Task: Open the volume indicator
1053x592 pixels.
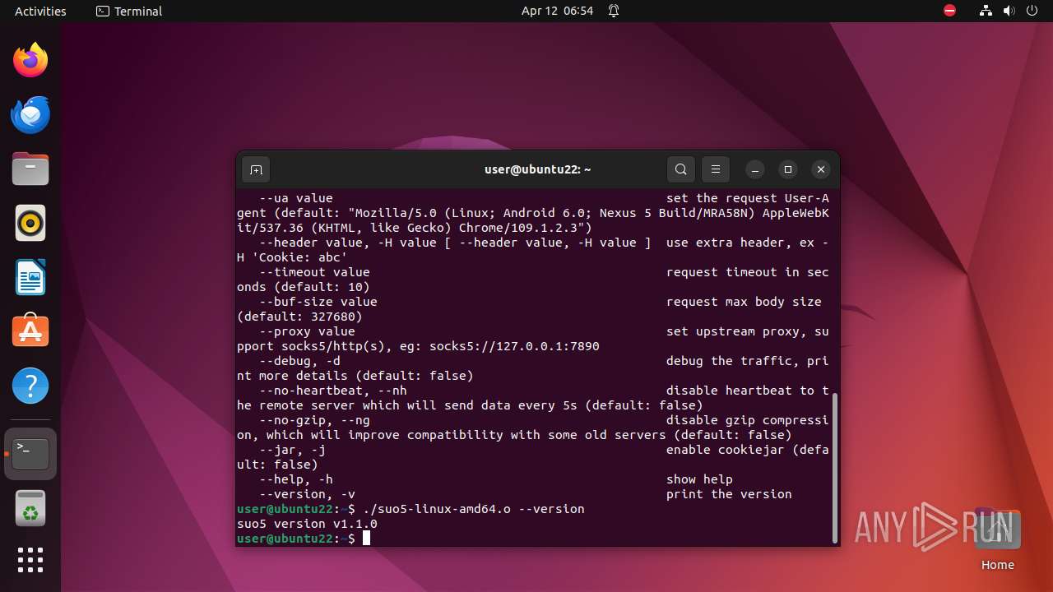Action: click(x=1009, y=11)
